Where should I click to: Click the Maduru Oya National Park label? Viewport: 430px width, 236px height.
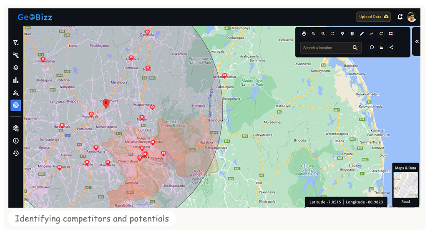251,83
